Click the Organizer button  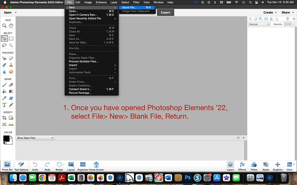pyautogui.click(x=82, y=166)
